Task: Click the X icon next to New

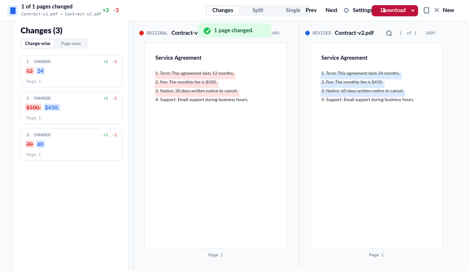Action: pos(436,10)
